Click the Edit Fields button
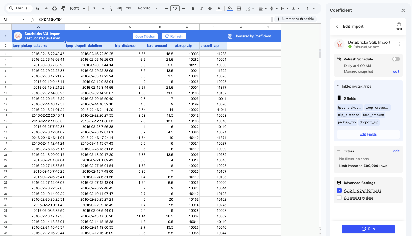This screenshot has width=412, height=236. point(368,134)
